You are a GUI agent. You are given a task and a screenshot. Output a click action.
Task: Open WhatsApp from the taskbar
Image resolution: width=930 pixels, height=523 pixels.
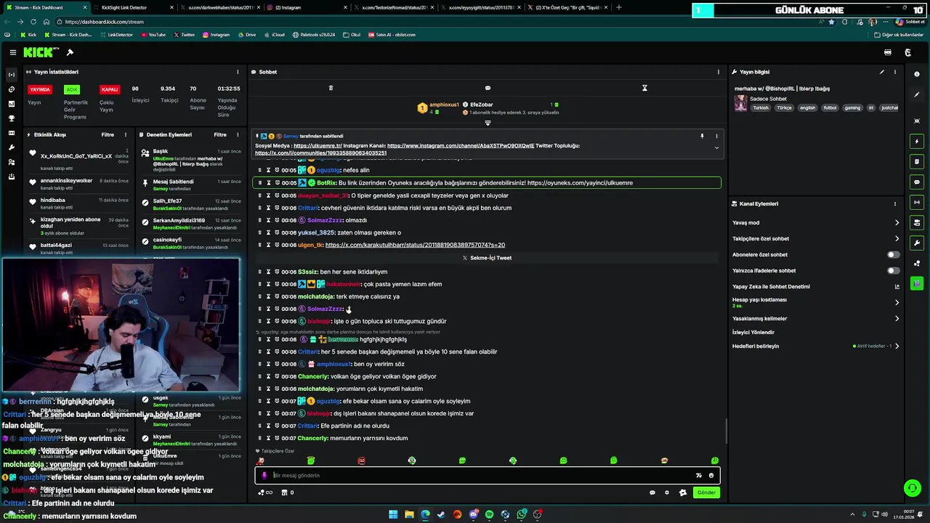pyautogui.click(x=522, y=514)
